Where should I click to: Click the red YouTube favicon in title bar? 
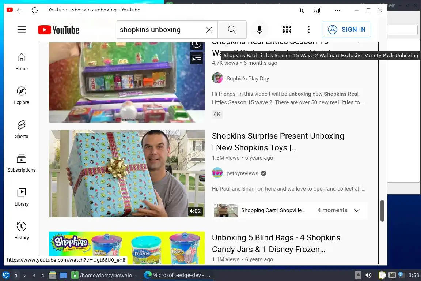tap(10, 10)
